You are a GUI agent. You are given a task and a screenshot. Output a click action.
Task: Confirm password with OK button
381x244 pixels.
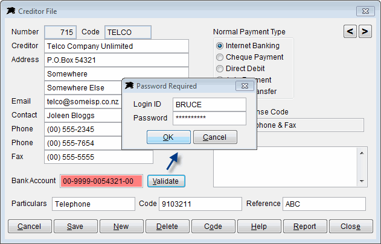click(168, 137)
